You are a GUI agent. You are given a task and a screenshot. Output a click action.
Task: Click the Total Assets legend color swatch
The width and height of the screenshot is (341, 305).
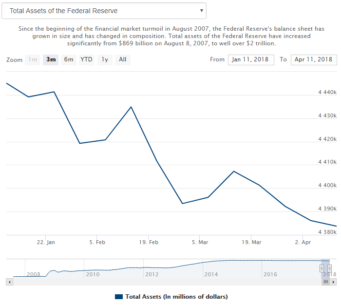119,297
